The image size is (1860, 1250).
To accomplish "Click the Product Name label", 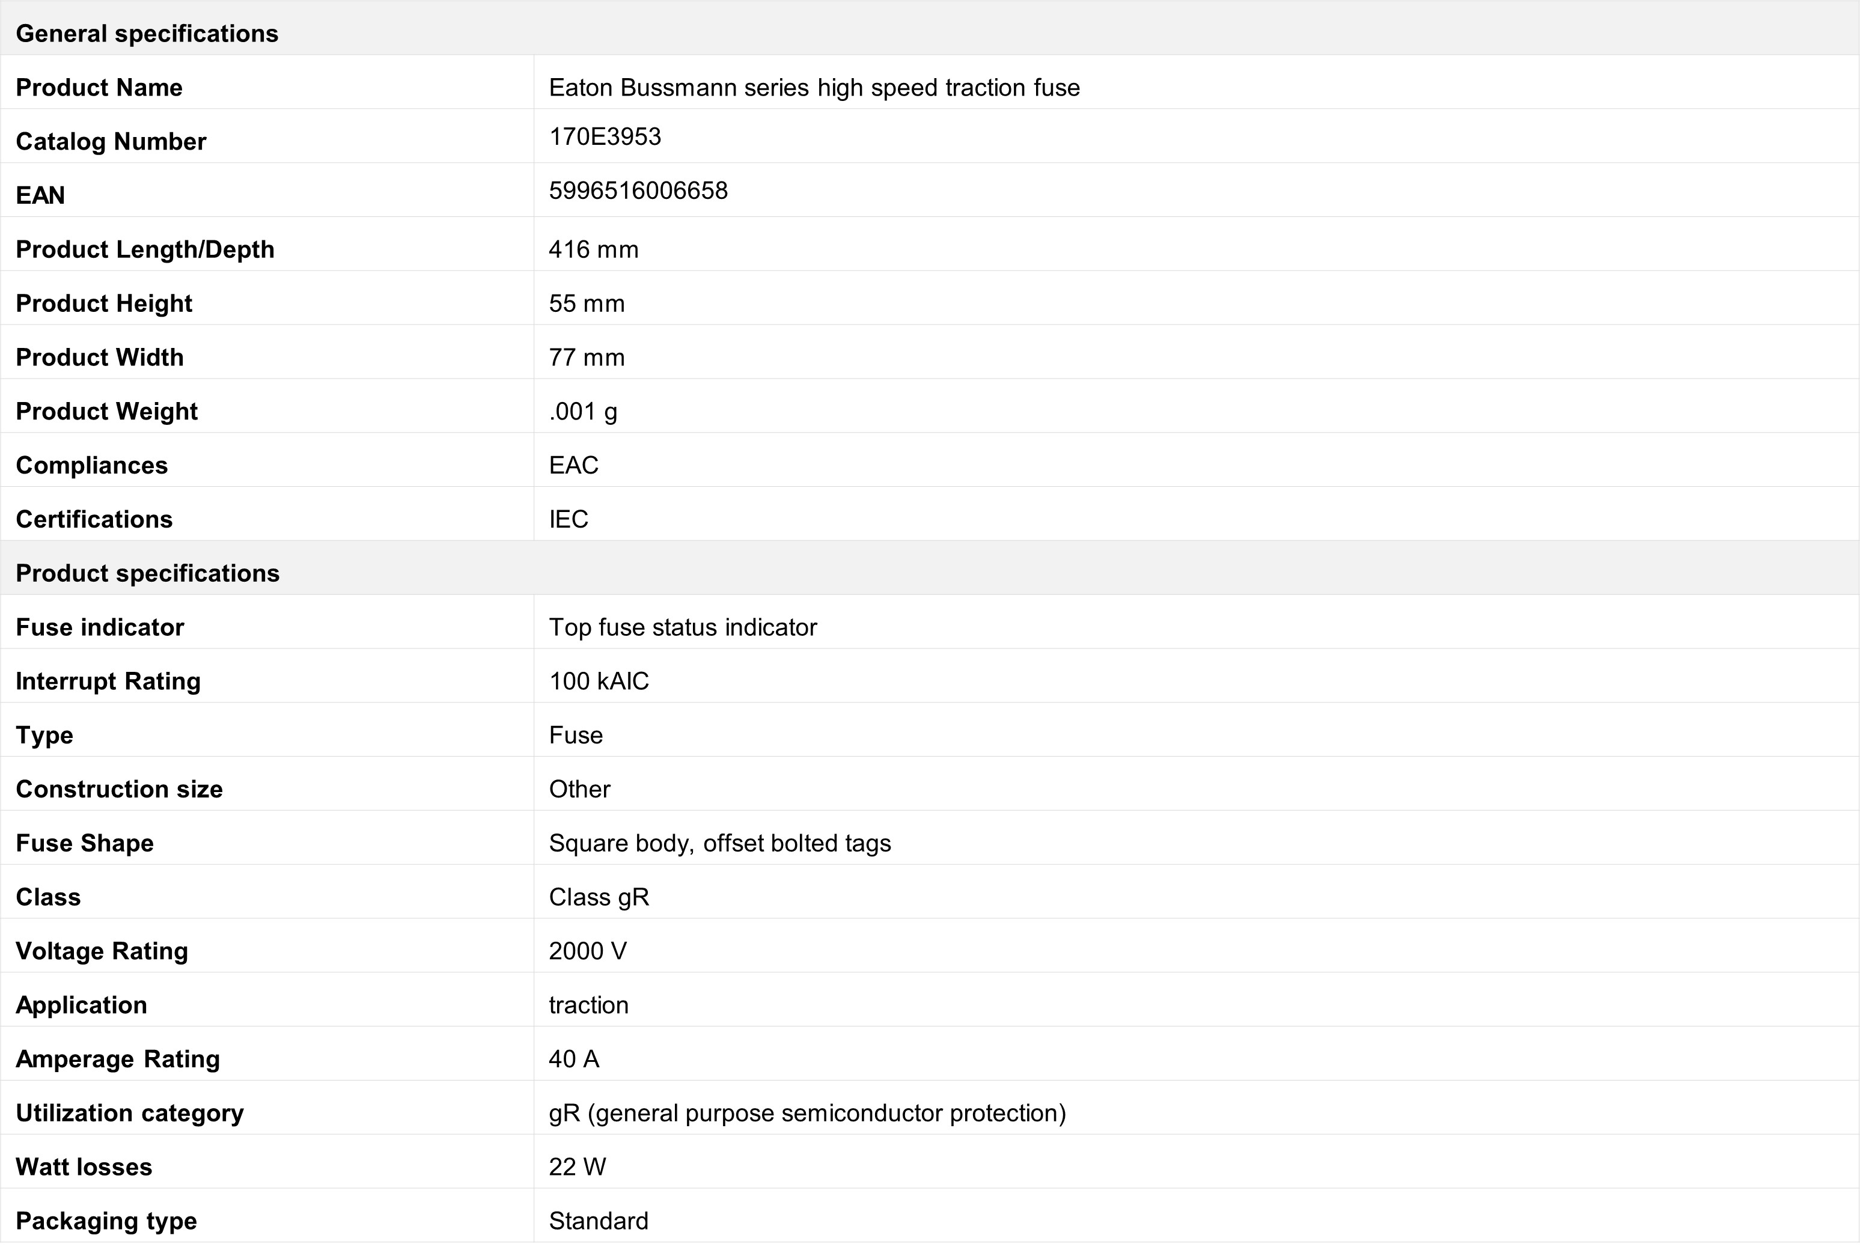I will click(99, 88).
